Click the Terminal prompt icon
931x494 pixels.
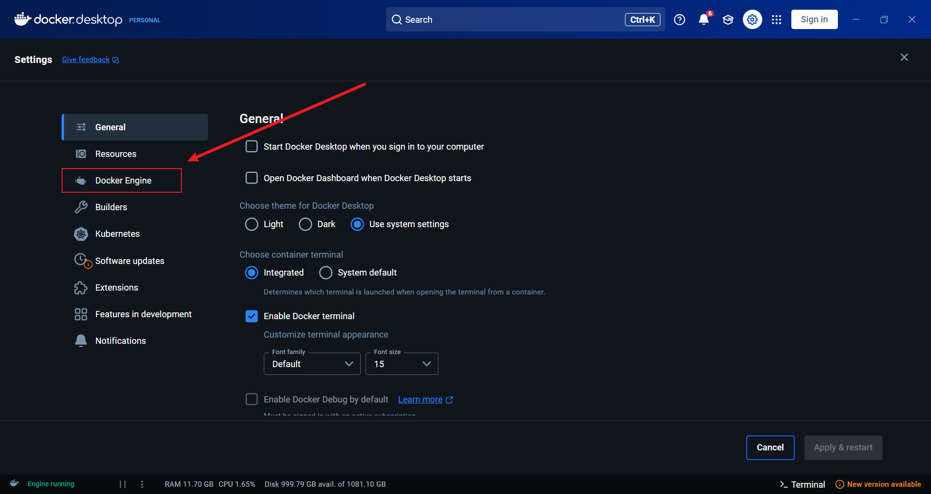(784, 484)
